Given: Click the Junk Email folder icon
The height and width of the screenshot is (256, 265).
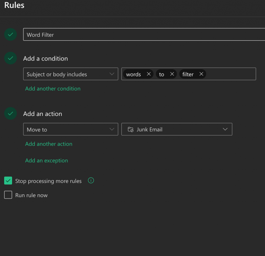Looking at the screenshot, I should point(130,129).
